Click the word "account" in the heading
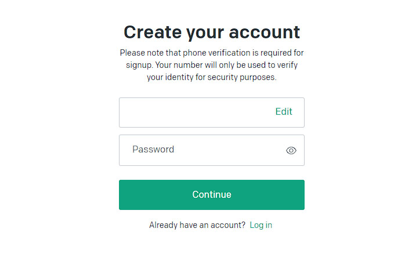The width and height of the screenshot is (416, 261). pos(264,32)
